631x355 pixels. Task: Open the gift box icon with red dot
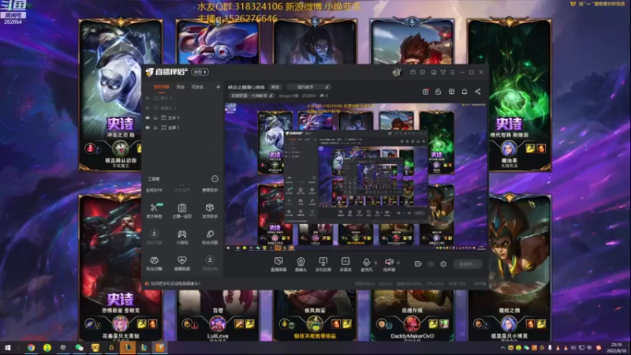click(x=425, y=92)
